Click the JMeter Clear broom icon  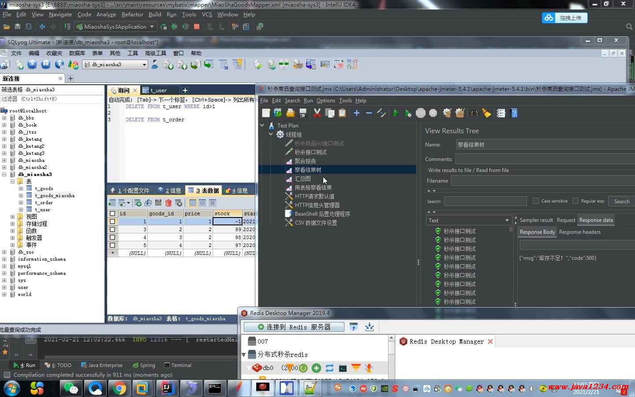point(447,113)
